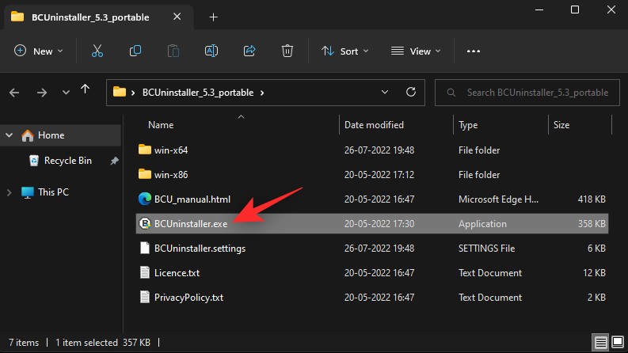Sort by Date modified column header
The image size is (628, 353).
(x=374, y=125)
